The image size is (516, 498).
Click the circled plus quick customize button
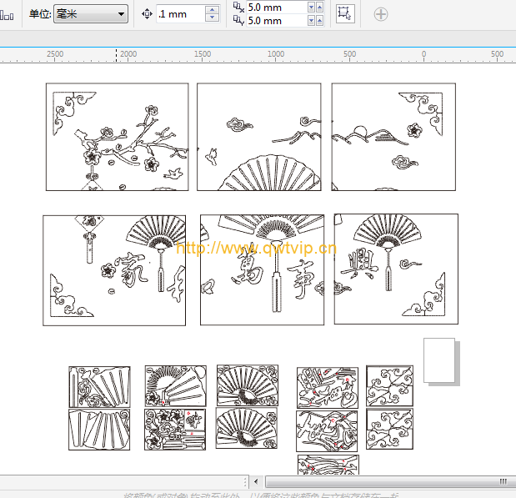pos(381,14)
